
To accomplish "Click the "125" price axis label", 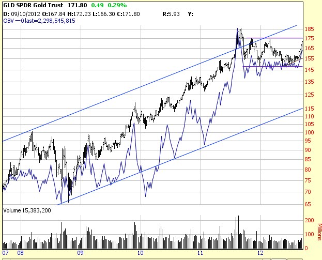I will tap(309, 95).
